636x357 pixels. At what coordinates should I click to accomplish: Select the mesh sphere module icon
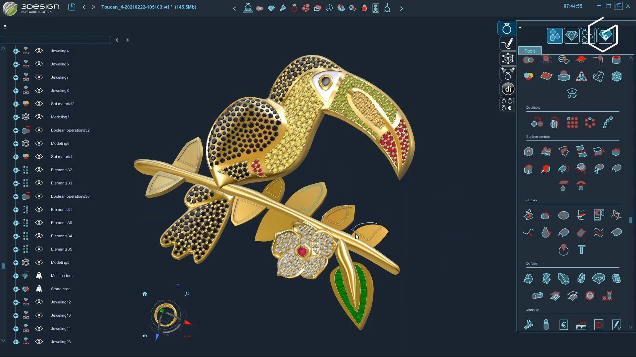click(x=507, y=59)
